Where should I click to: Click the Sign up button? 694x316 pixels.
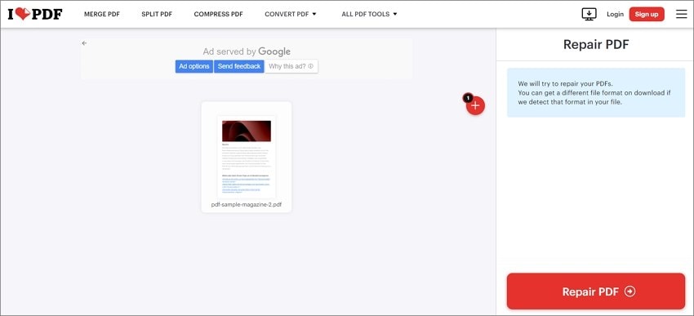[x=647, y=14]
